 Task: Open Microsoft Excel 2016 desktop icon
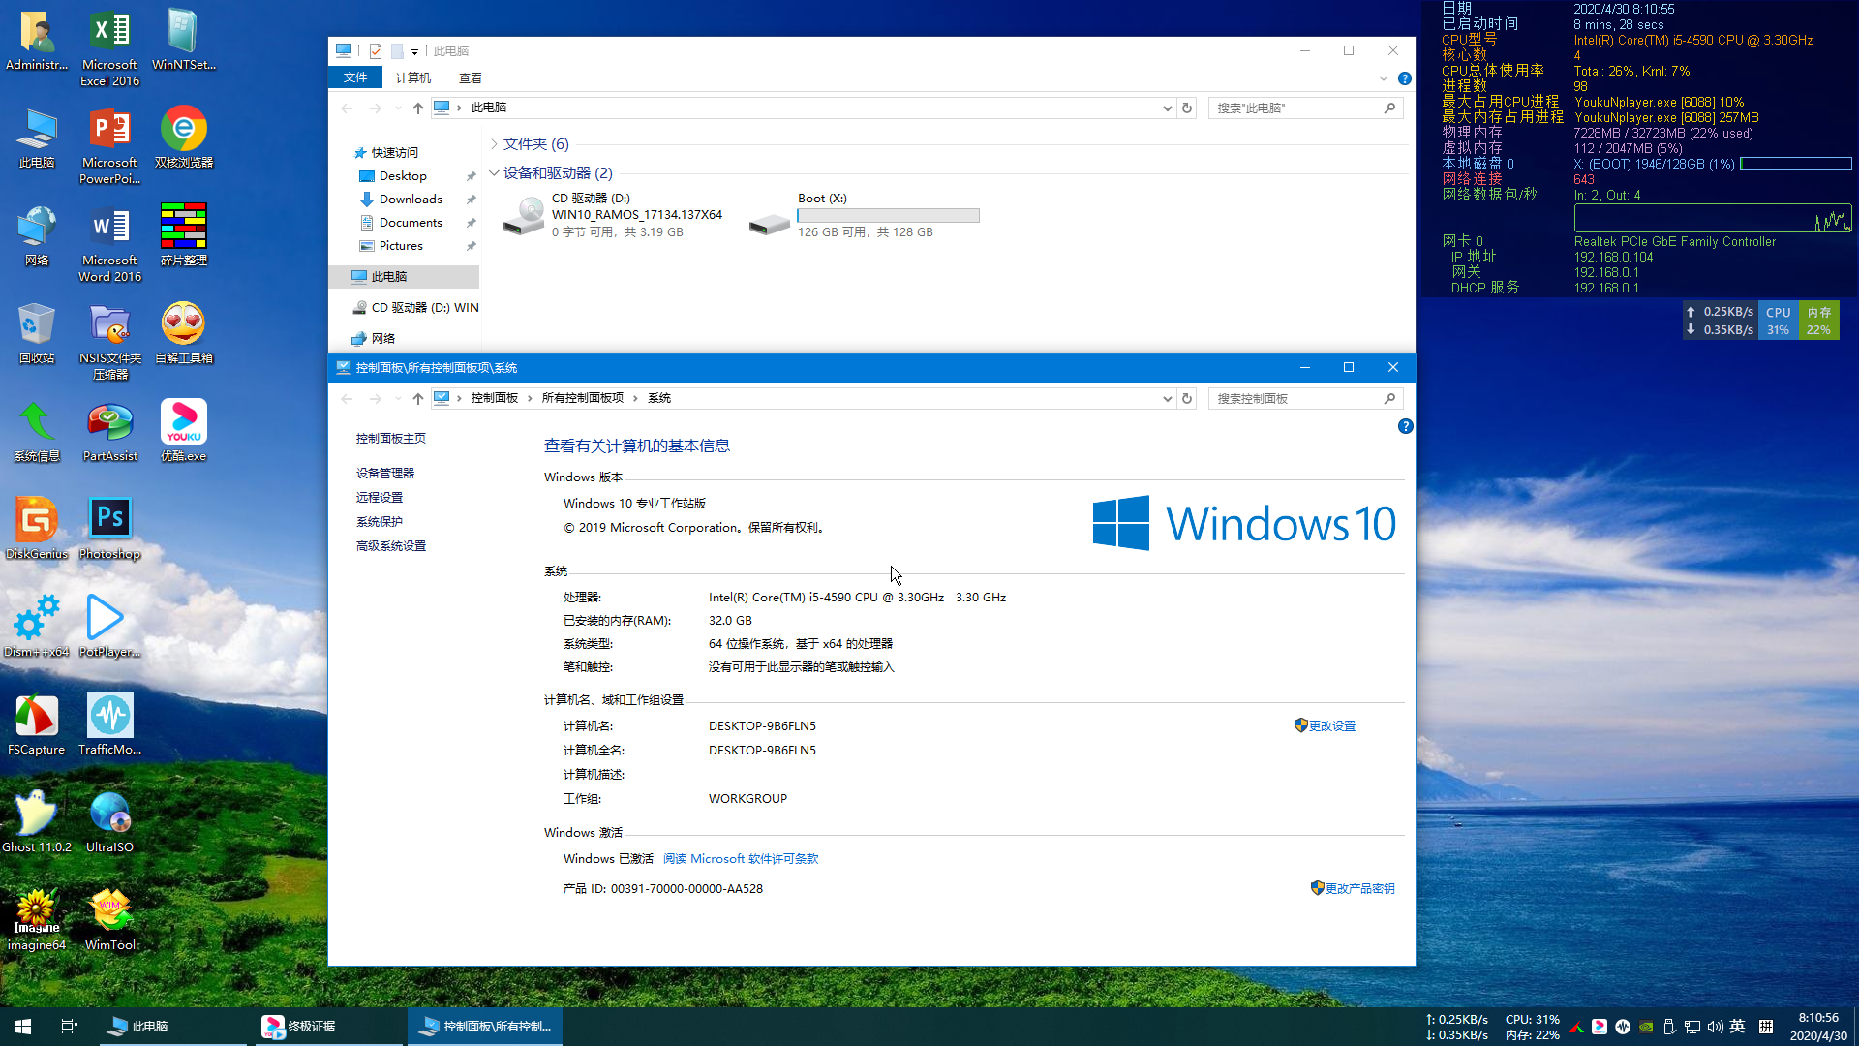coord(109,48)
